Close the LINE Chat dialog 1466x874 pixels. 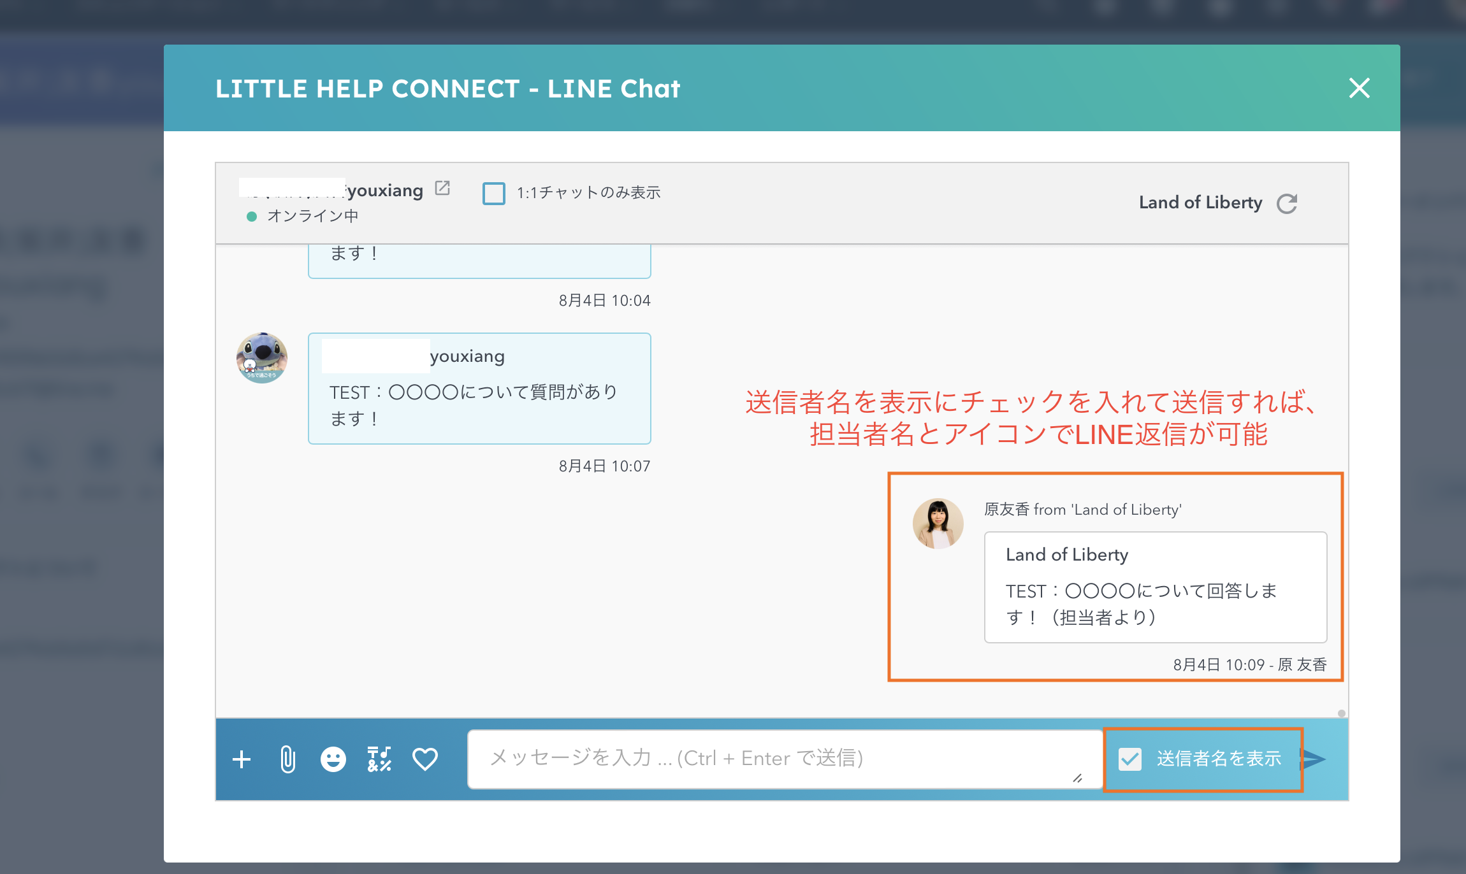[x=1360, y=89]
